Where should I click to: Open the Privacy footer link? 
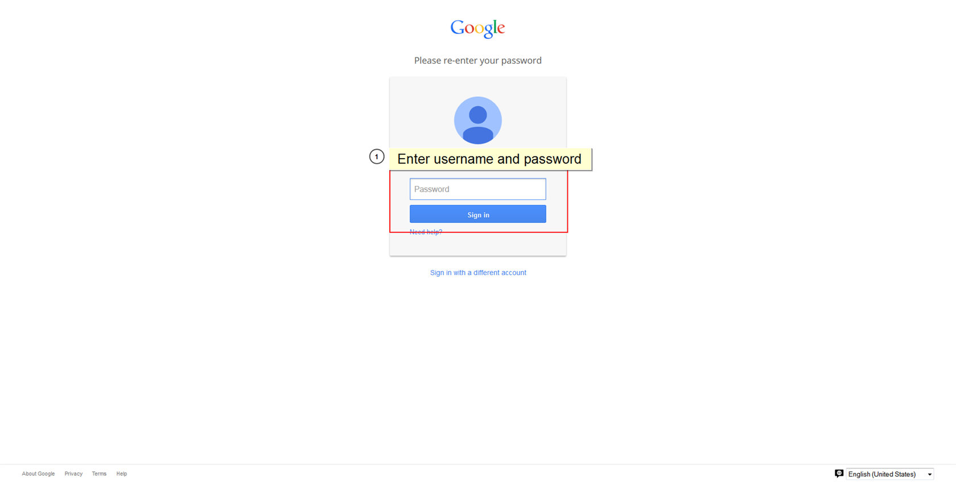73,473
